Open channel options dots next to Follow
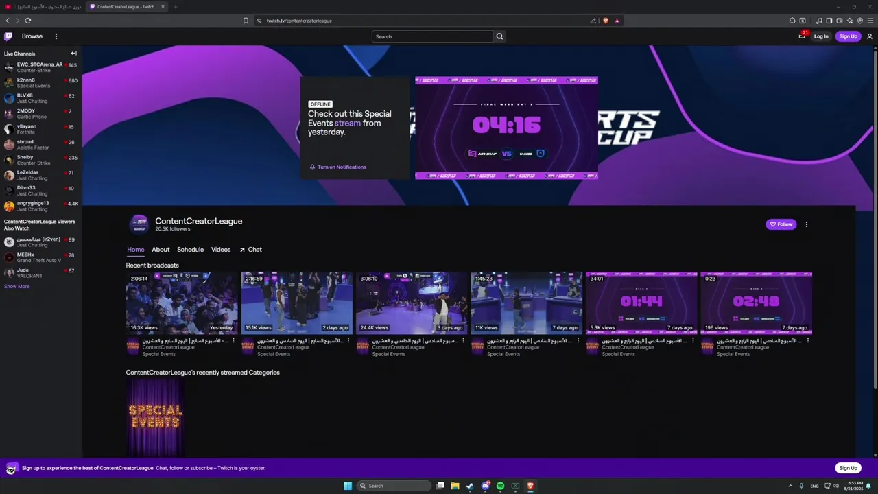878x494 pixels. [806, 224]
